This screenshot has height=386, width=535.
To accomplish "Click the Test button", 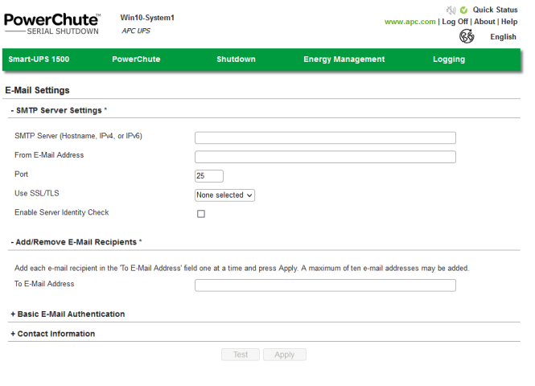I will point(241,355).
